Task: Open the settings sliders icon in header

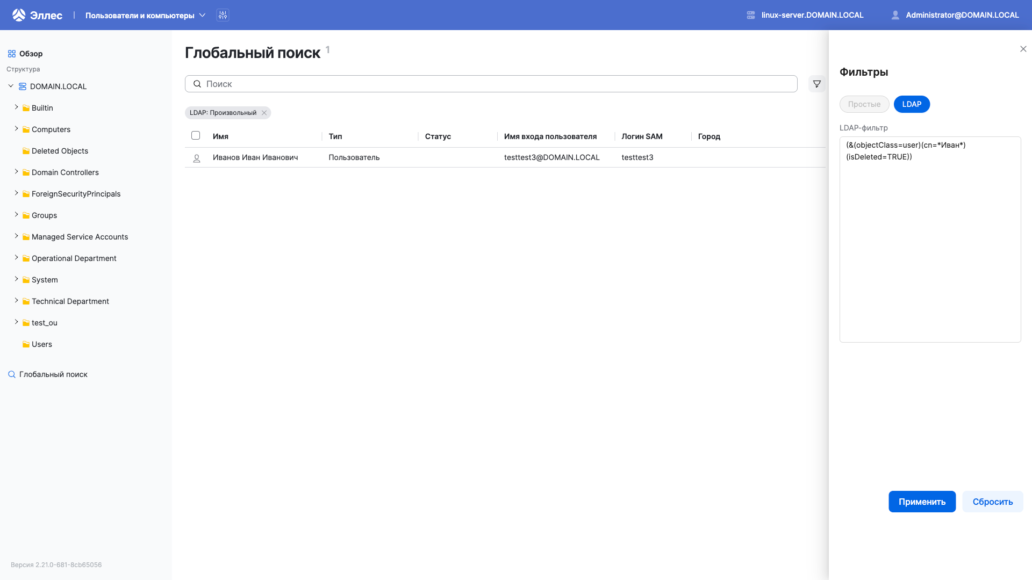Action: click(x=223, y=15)
